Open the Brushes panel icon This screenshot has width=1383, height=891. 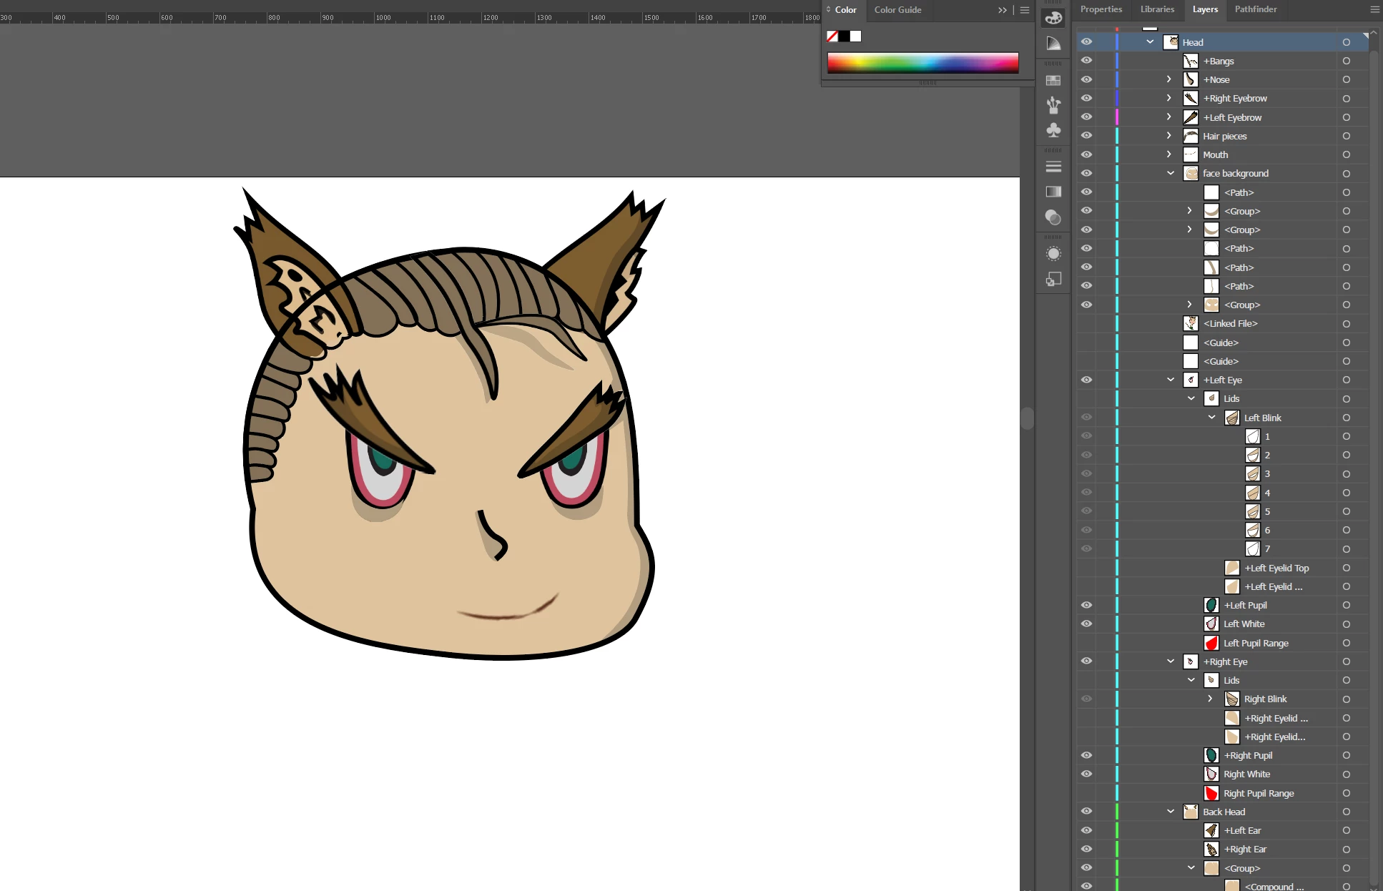1053,105
